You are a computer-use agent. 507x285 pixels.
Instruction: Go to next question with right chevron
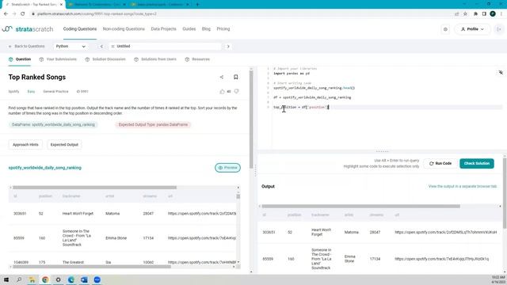[x=228, y=47]
